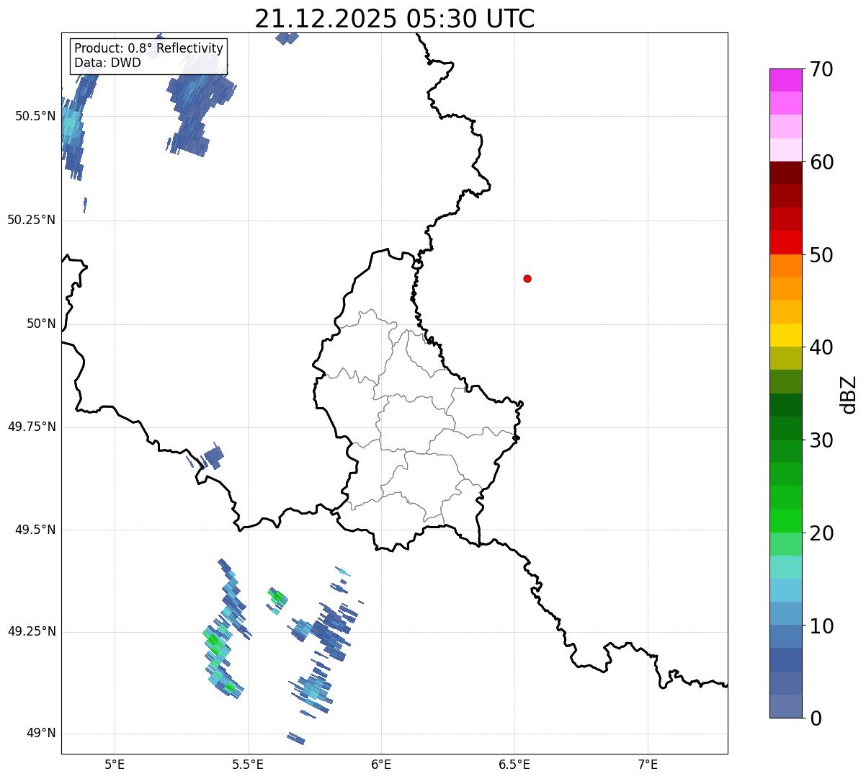The height and width of the screenshot is (779, 866).
Task: Click the 5.5°E longitude label
Action: click(248, 764)
